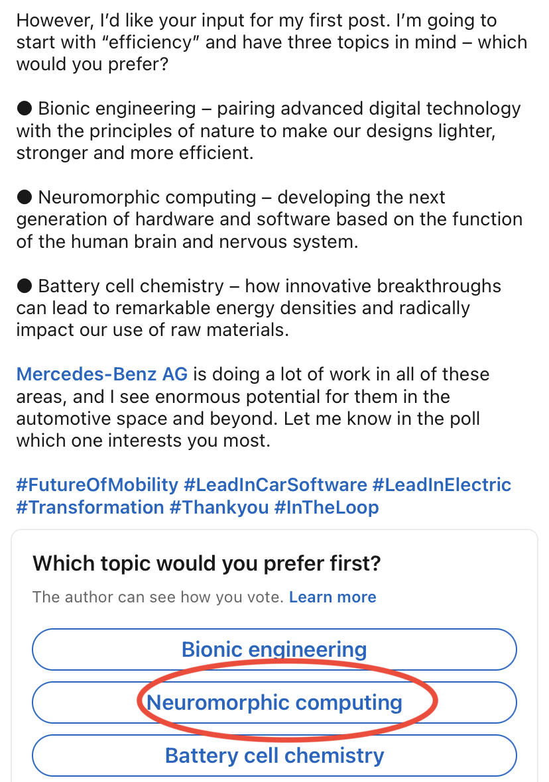Open the #Transformation hashtag
This screenshot has width=549, height=782.
(90, 508)
